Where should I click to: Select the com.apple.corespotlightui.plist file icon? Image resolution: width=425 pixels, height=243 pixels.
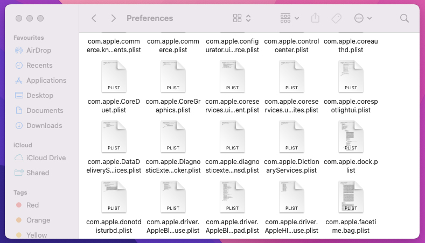[x=351, y=76]
